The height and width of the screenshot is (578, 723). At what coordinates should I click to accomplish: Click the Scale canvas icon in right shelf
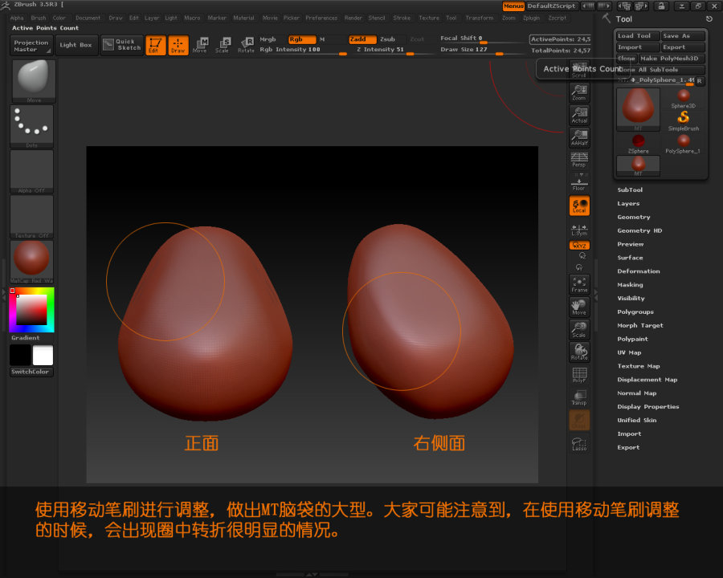(579, 330)
